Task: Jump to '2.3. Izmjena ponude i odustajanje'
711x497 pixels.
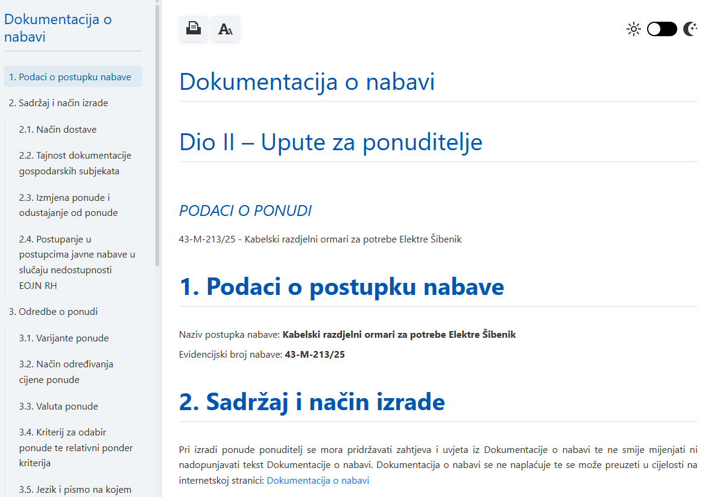Action: (68, 205)
